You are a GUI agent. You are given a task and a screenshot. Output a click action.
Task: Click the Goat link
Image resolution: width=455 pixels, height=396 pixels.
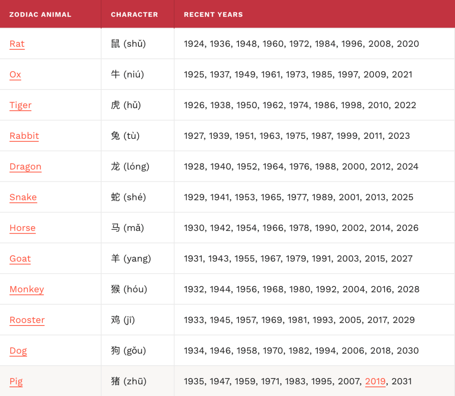click(x=20, y=259)
